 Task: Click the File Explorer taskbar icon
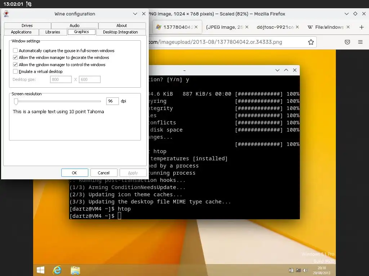(x=75, y=270)
